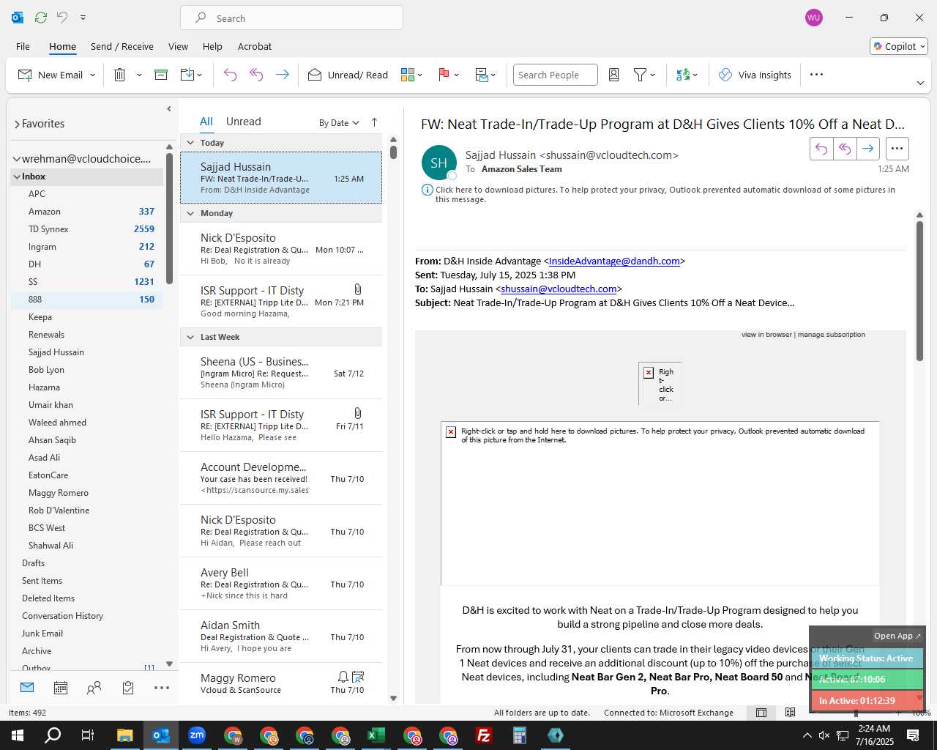Click the Send/Receive sync icon in title bar
The image size is (937, 750).
(x=41, y=18)
